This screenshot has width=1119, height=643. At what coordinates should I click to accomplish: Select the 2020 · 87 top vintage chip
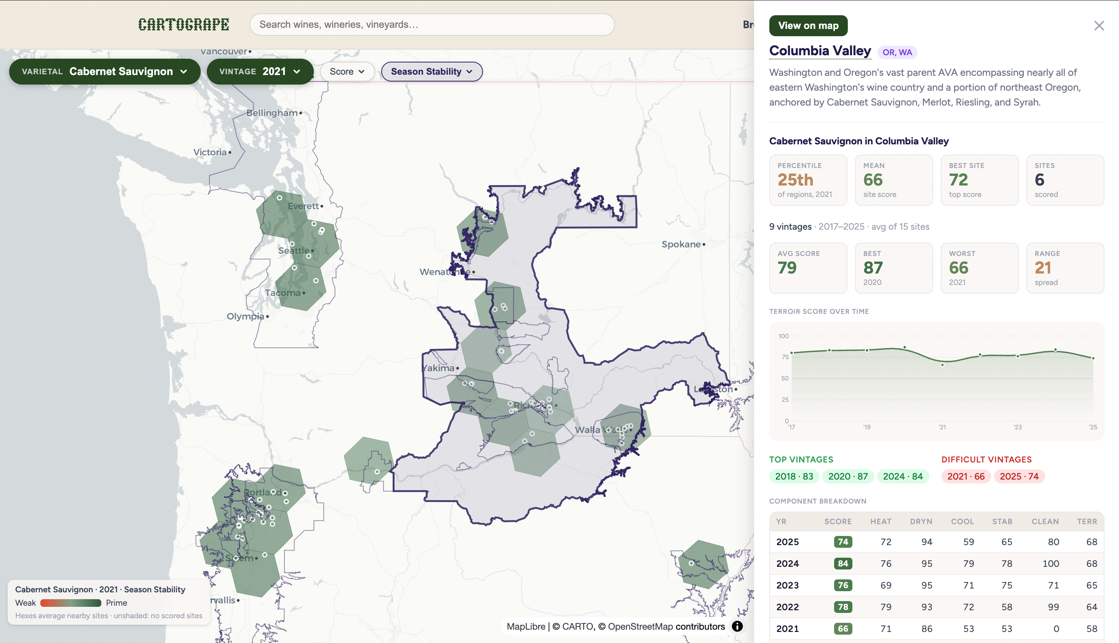[847, 476]
